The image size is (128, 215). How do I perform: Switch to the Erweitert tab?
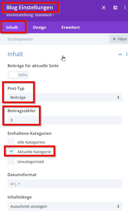coord(70,27)
